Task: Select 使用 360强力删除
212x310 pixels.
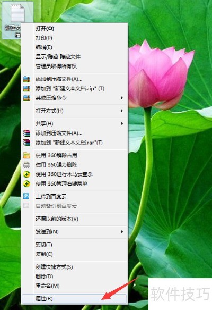Action: pyautogui.click(x=74, y=165)
